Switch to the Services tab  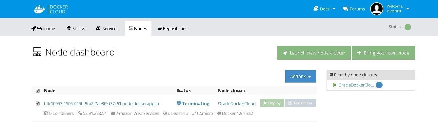[x=107, y=28]
